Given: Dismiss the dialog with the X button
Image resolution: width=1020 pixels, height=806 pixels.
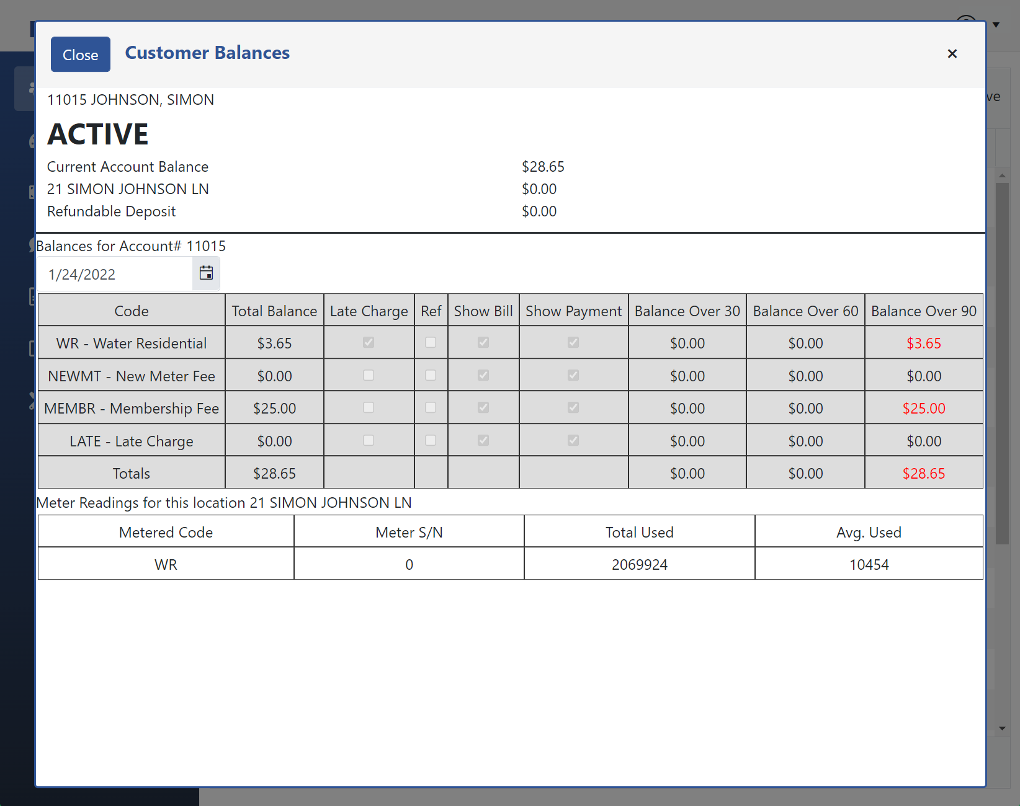Looking at the screenshot, I should coord(952,54).
